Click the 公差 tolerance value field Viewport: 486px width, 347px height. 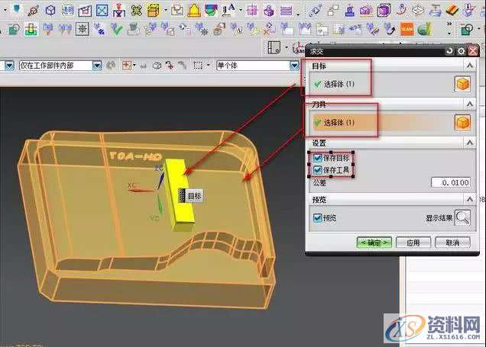click(451, 183)
